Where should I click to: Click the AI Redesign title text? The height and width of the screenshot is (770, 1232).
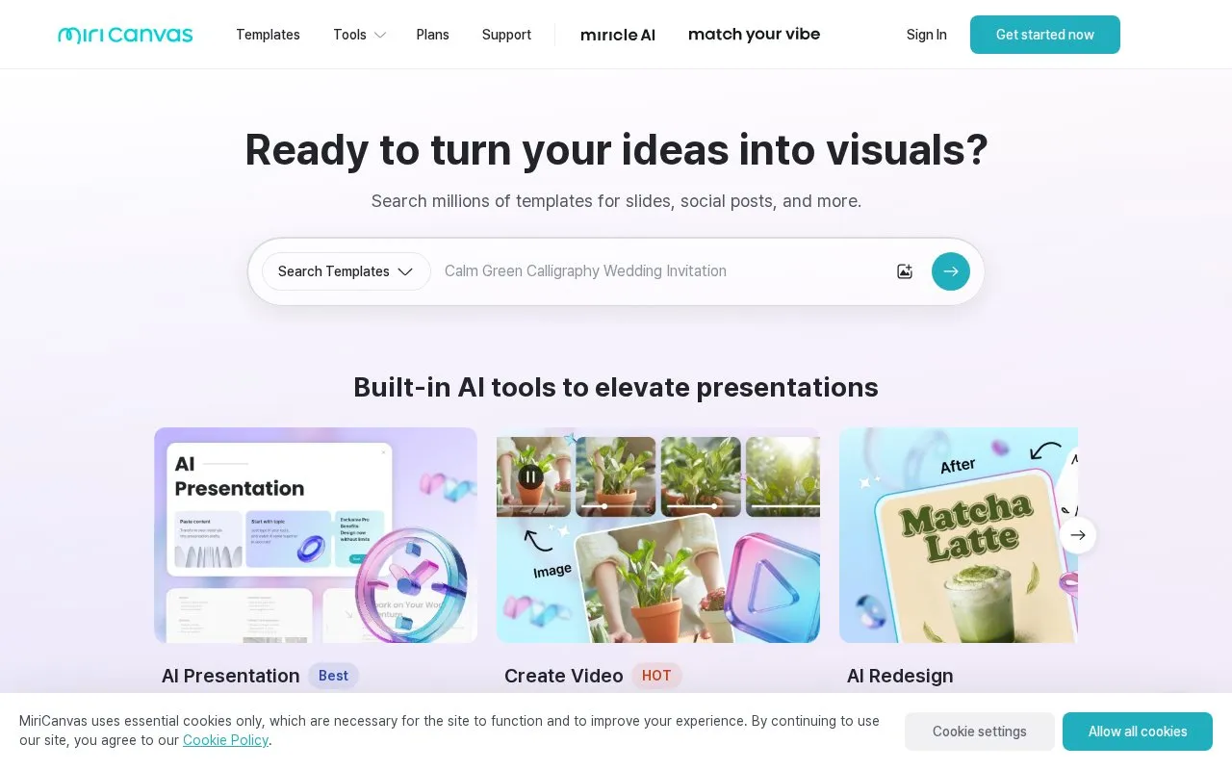click(900, 676)
